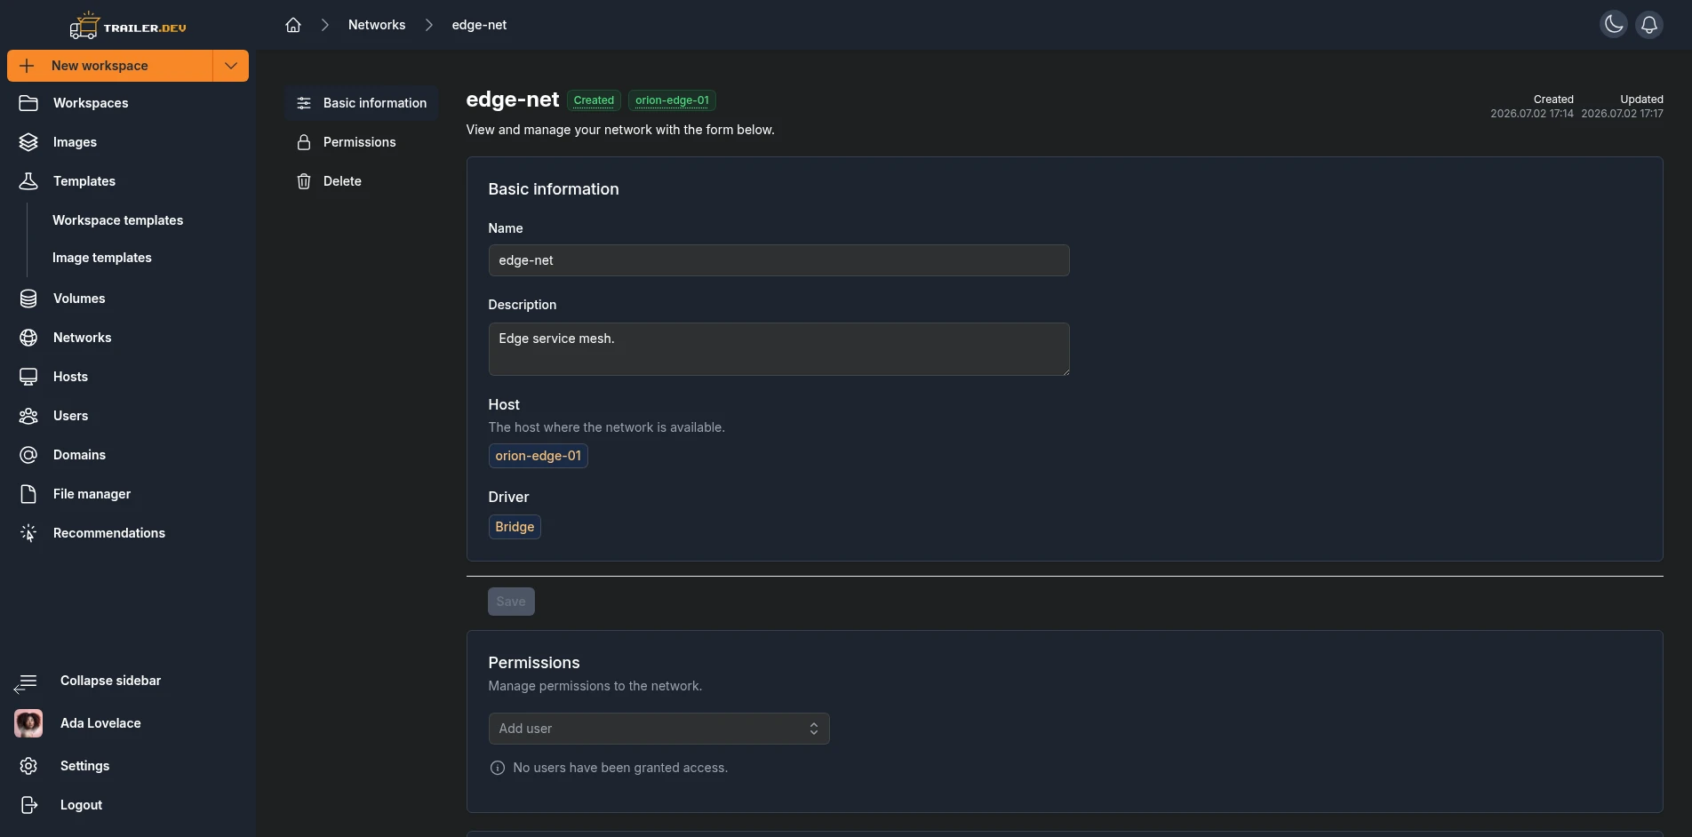Image resolution: width=1692 pixels, height=837 pixels.
Task: Click the Volumes database icon
Action: 28,299
